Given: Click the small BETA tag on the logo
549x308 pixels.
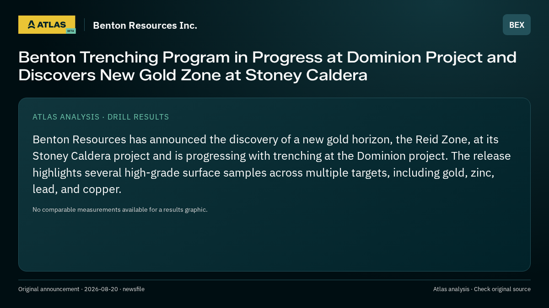Looking at the screenshot, I should click(x=70, y=31).
